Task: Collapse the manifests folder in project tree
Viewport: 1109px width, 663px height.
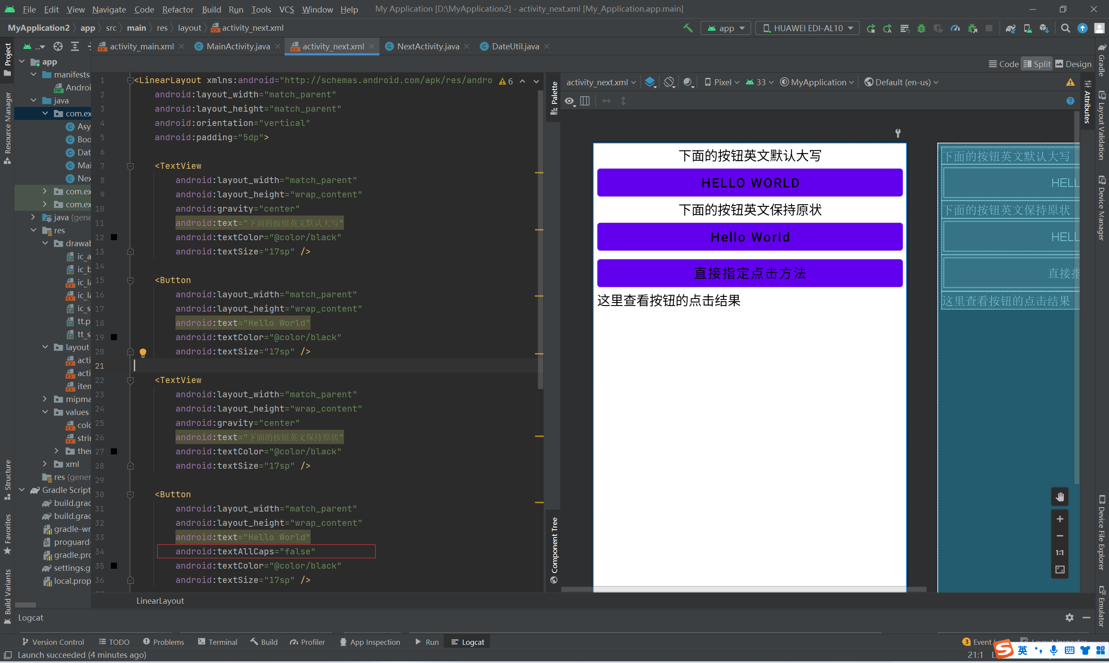Action: click(x=33, y=74)
